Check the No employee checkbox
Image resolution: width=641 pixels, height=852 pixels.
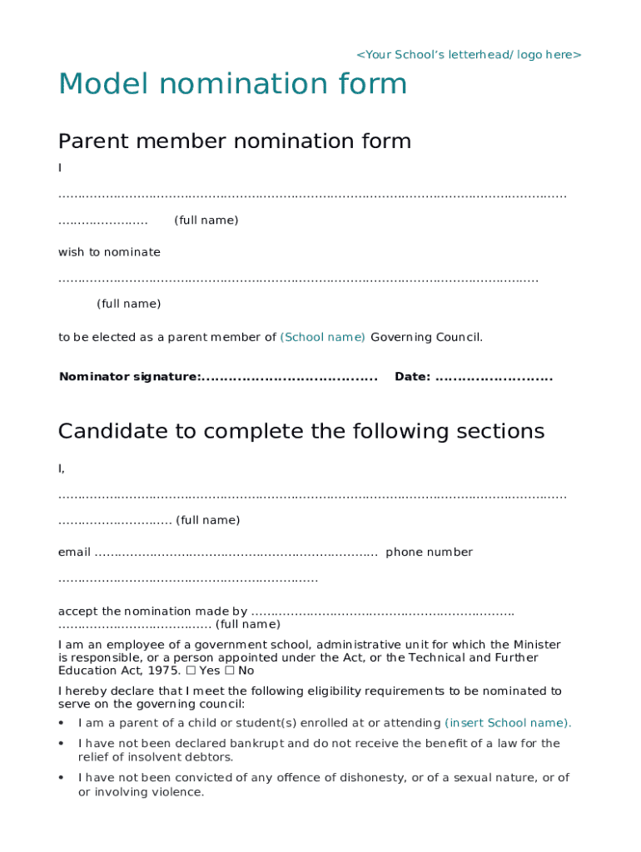[230, 671]
